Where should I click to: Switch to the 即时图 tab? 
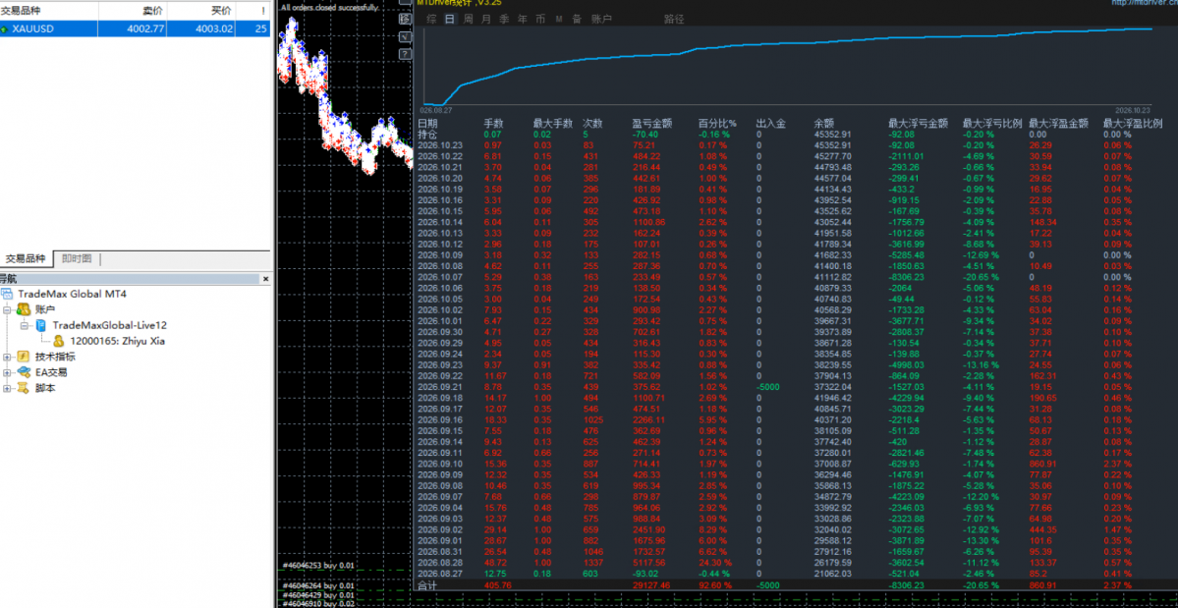[x=77, y=259]
